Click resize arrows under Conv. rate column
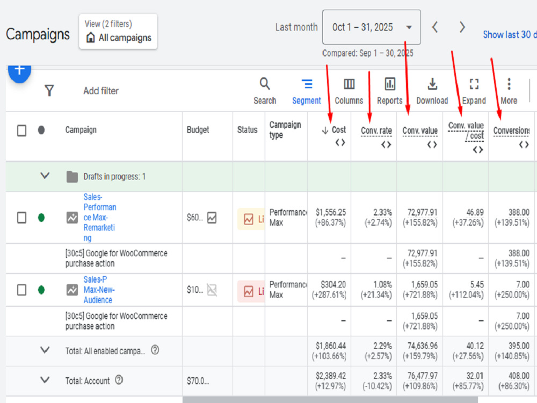 coord(386,145)
